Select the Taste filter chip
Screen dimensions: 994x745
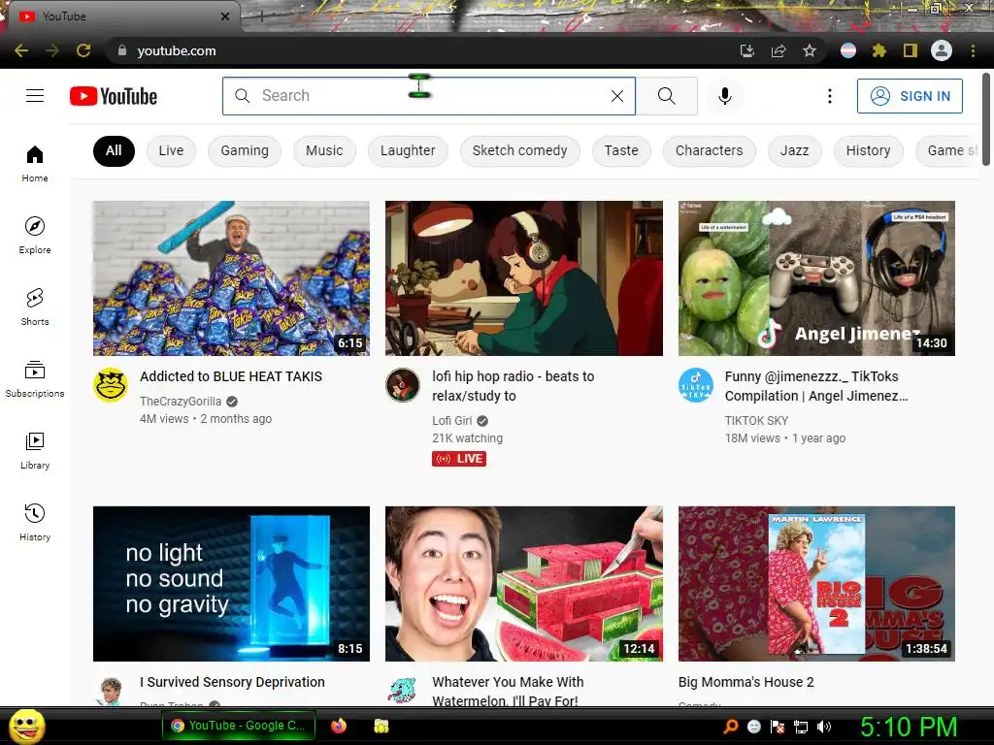click(x=621, y=150)
